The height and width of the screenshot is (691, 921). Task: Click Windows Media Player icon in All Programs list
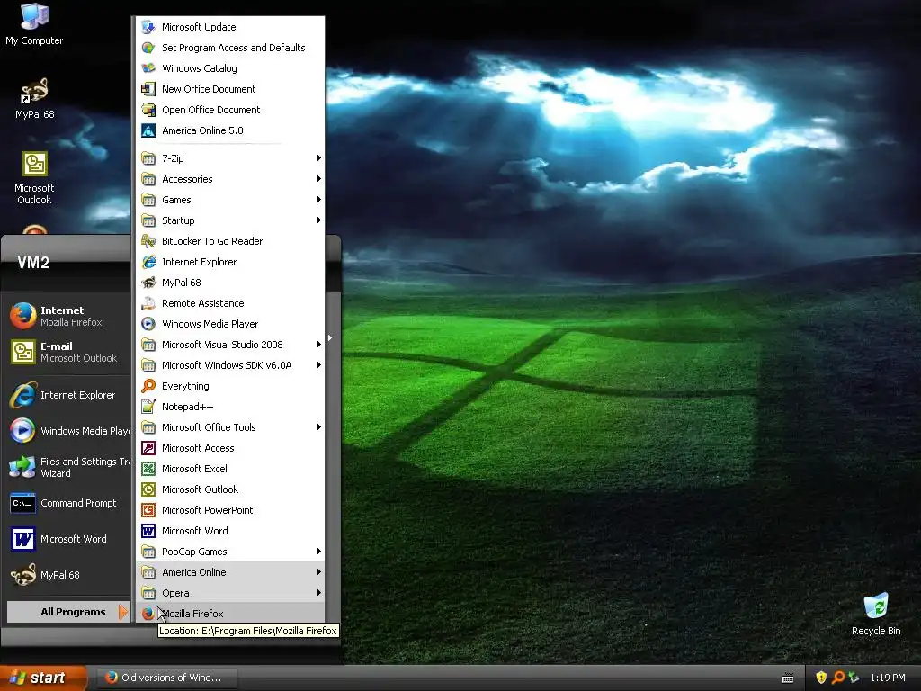click(148, 324)
